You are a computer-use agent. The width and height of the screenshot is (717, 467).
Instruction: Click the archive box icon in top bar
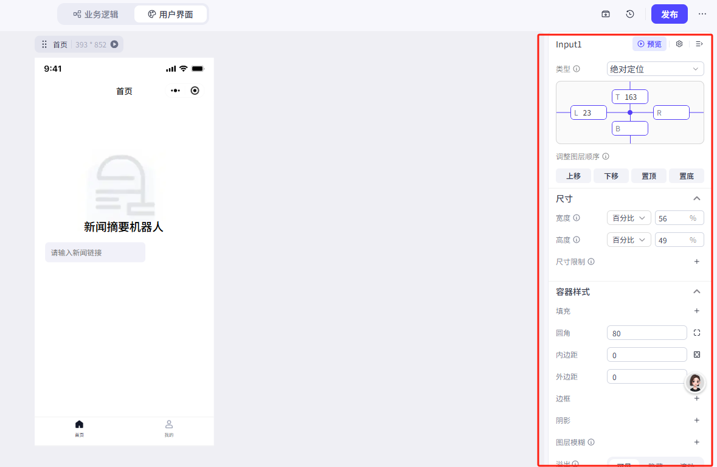tap(606, 14)
